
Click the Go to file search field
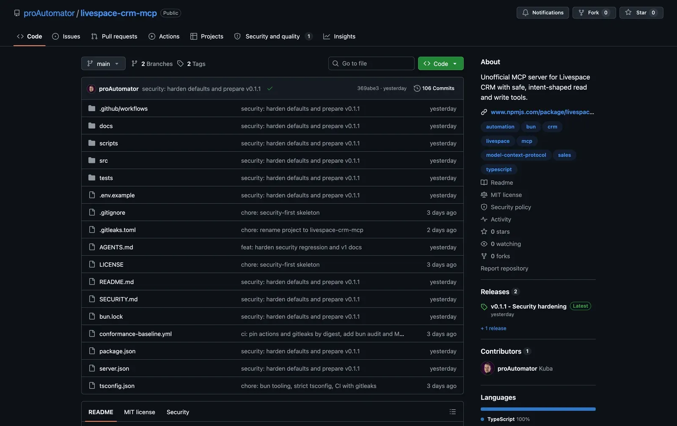click(372, 63)
